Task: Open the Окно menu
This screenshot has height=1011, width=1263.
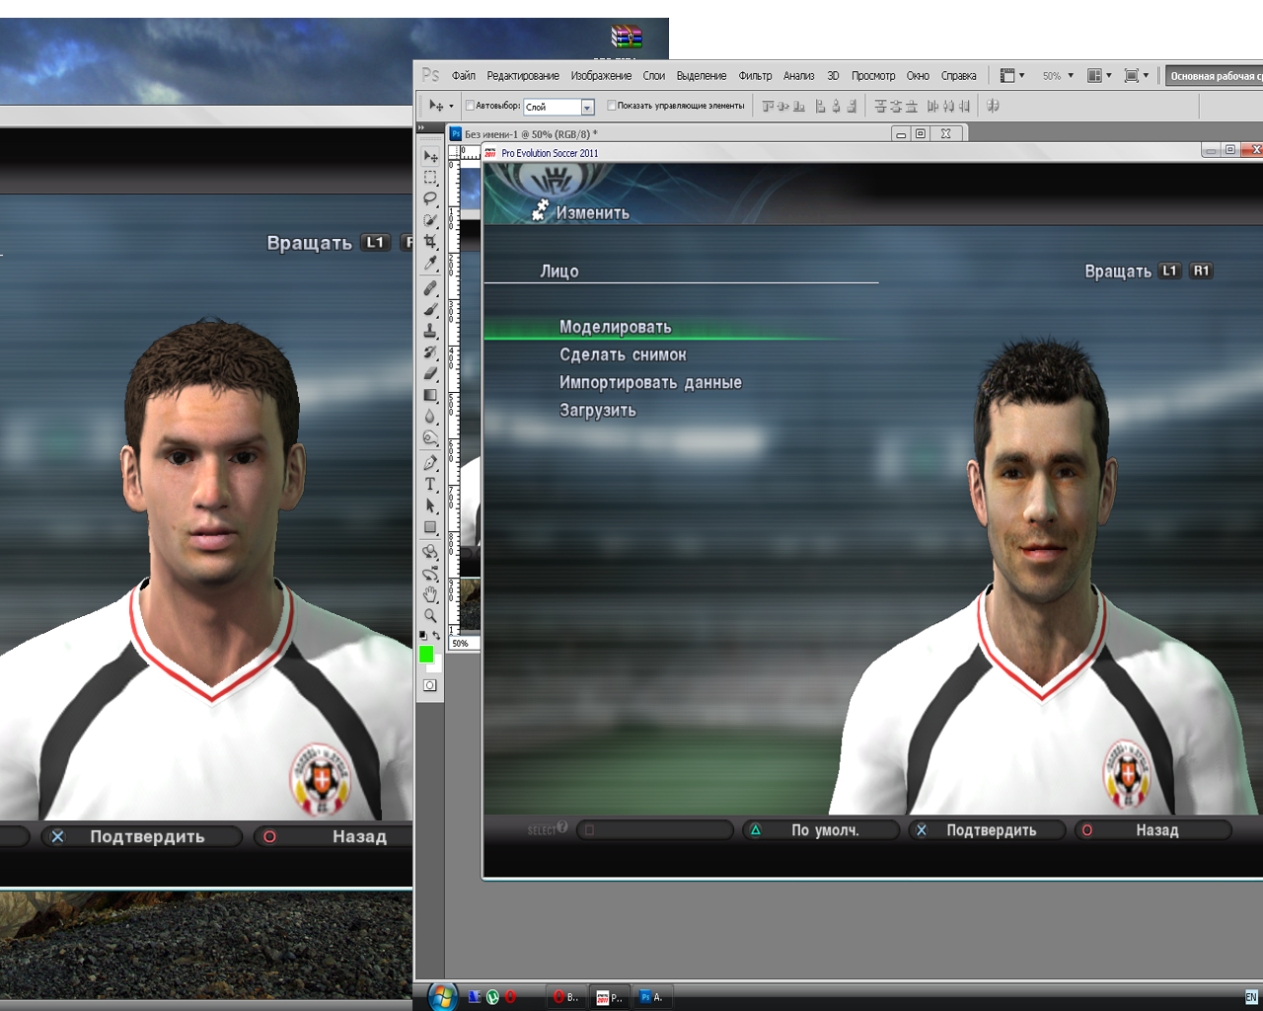Action: [918, 76]
